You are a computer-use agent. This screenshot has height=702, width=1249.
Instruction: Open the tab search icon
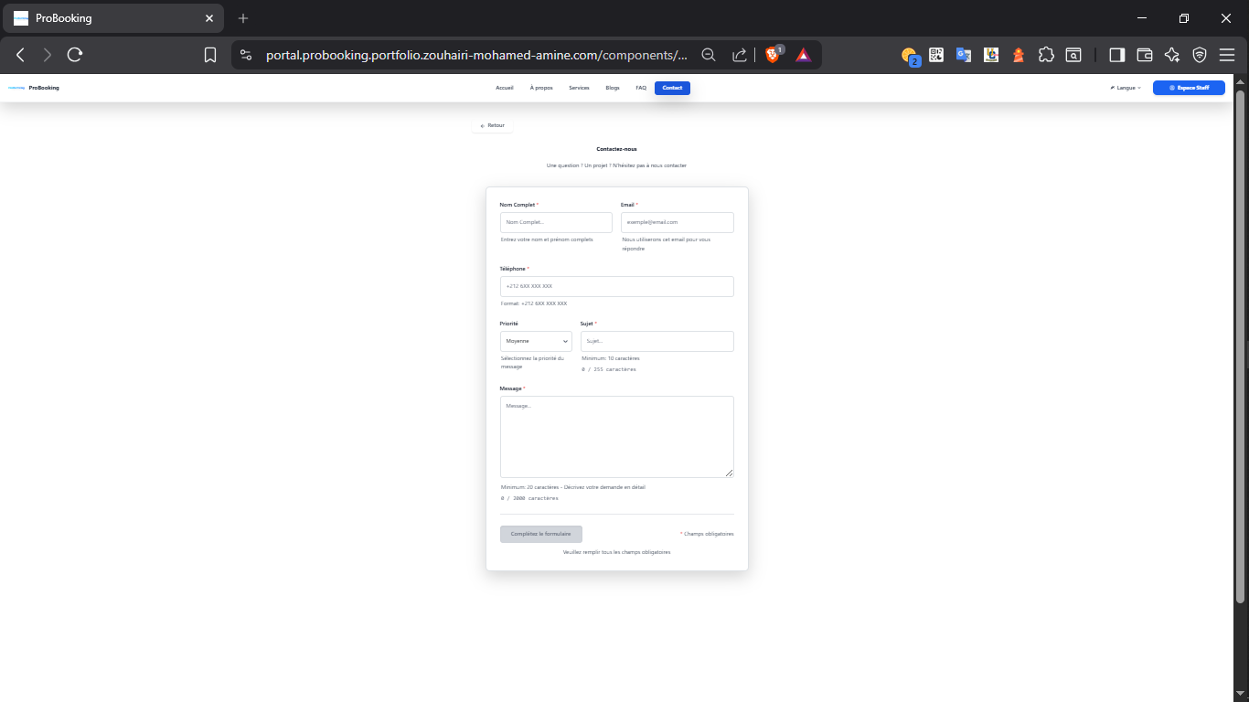pyautogui.click(x=1074, y=55)
